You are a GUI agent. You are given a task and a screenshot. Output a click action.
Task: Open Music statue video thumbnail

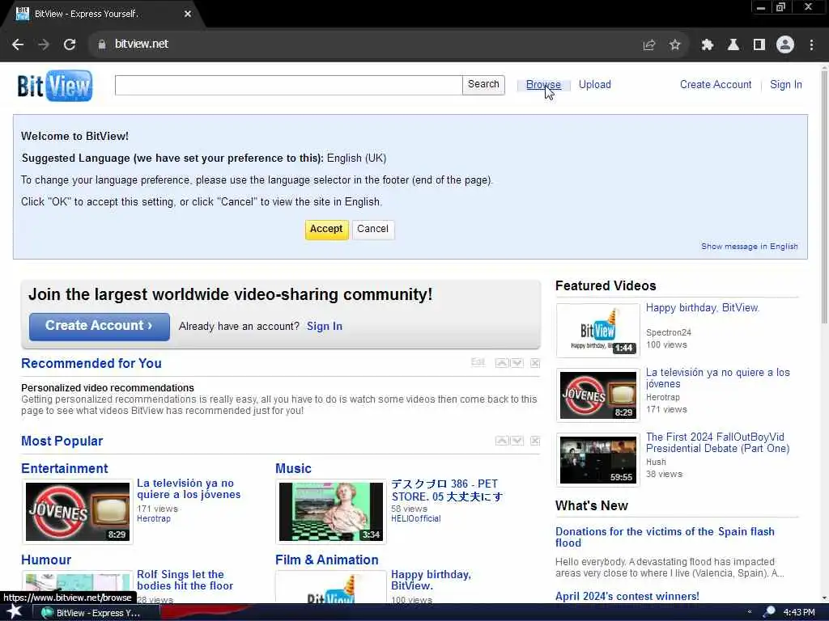click(331, 512)
